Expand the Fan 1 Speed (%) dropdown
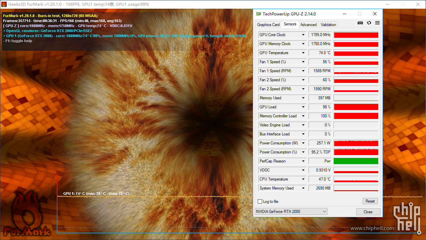This screenshot has height=240, width=426. pyautogui.click(x=303, y=62)
